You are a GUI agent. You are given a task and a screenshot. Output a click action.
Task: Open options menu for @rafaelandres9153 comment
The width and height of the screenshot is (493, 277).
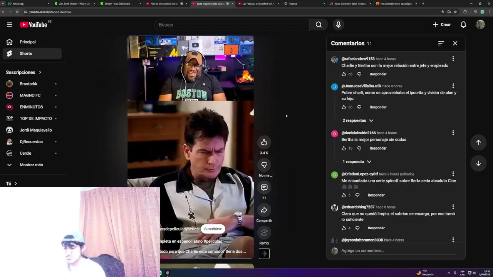[453, 59]
